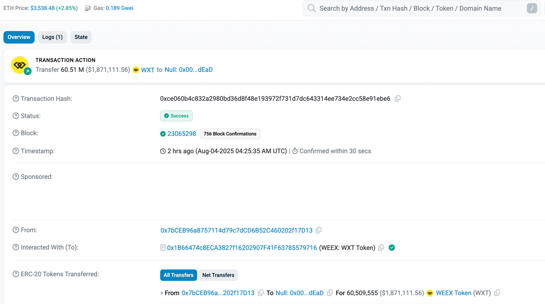545x304 pixels.
Task: Copy the transaction hash to clipboard
Action: pyautogui.click(x=398, y=99)
